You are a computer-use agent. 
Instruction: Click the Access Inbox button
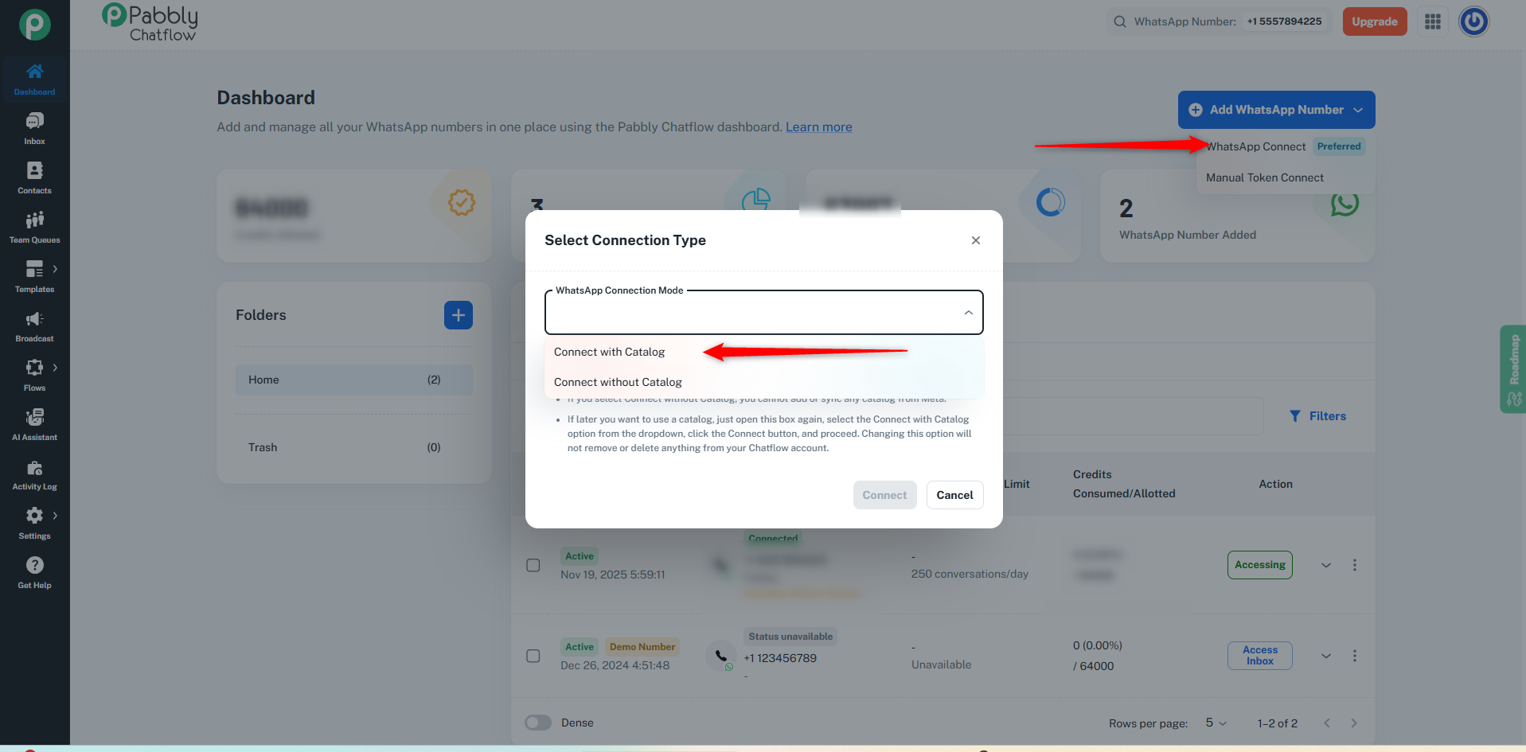[x=1260, y=656]
